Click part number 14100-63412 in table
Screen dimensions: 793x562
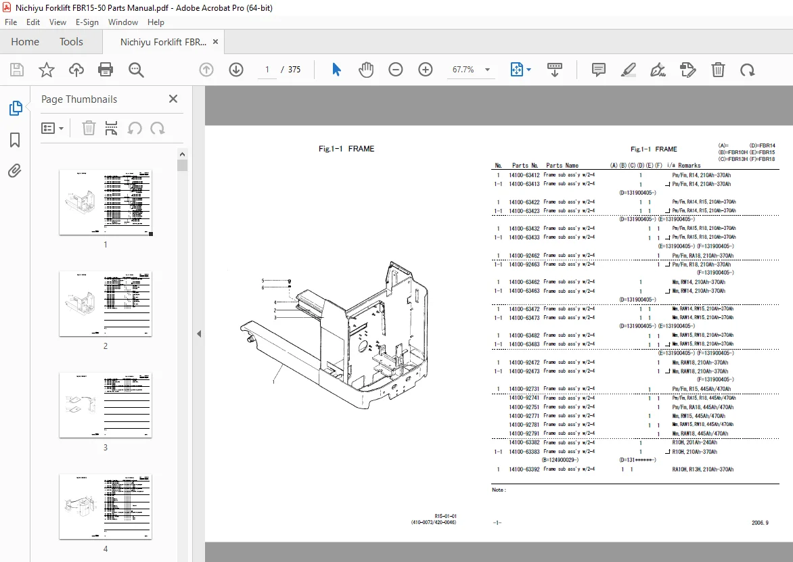(524, 175)
